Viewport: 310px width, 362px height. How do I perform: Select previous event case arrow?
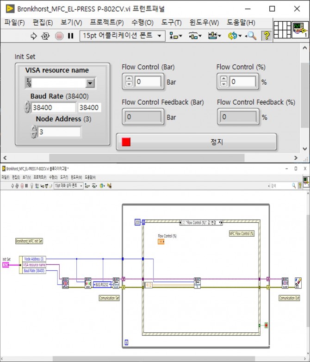[x=181, y=223]
